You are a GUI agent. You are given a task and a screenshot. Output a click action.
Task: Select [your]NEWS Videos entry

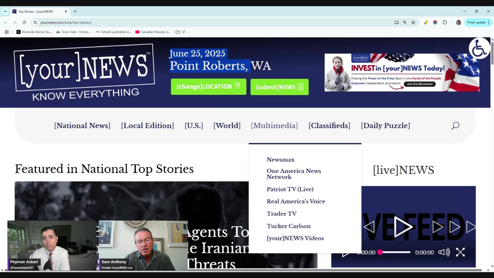pyautogui.click(x=295, y=238)
